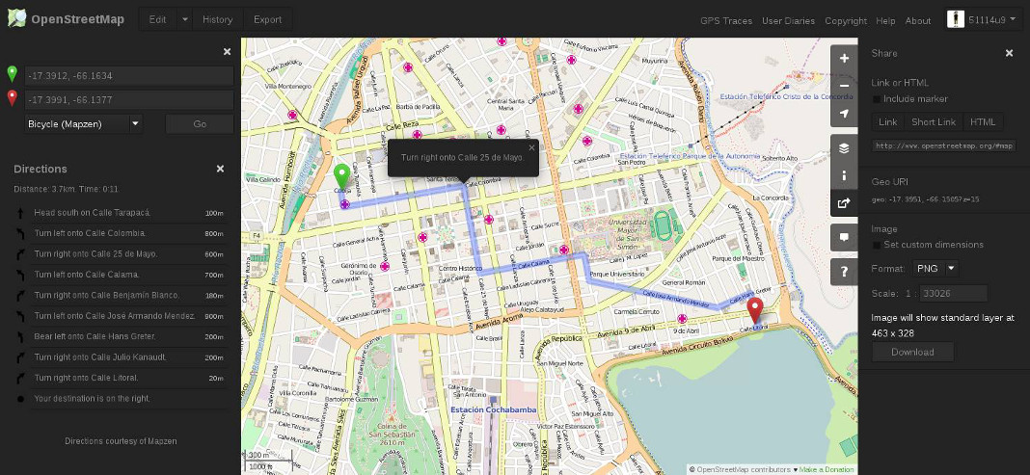Click the OpenStreetMap logo icon
The width and height of the screenshot is (1030, 475).
pyautogui.click(x=16, y=19)
